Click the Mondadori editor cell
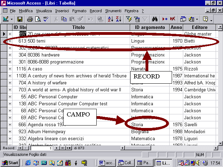Viewport: 223px width, 167px height. pos(200,131)
